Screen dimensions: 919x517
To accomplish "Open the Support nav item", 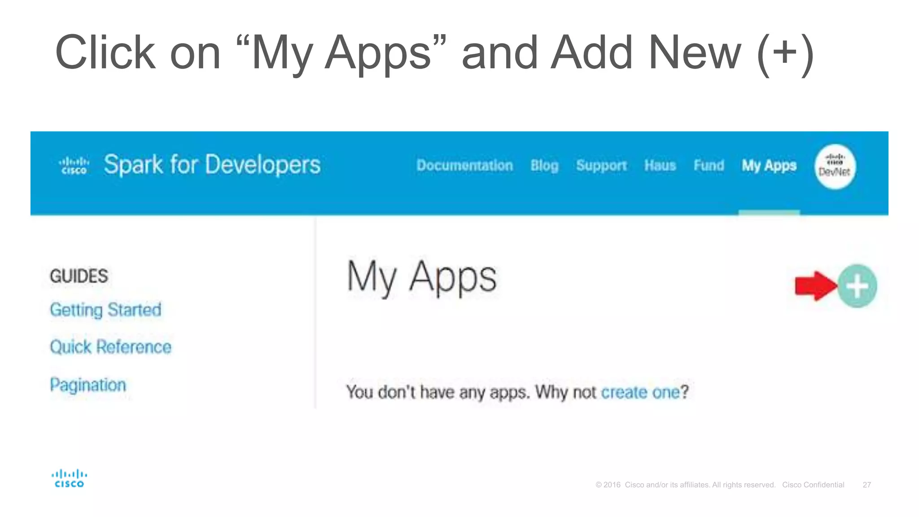I will [601, 166].
